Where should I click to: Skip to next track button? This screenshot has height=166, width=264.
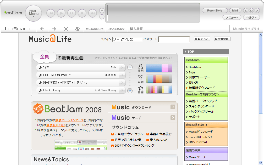tap(92, 13)
